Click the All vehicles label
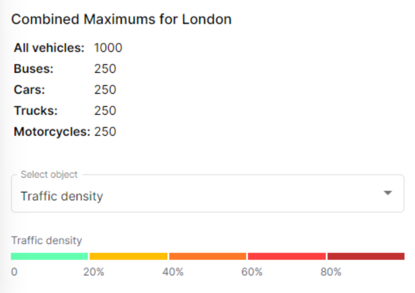 pos(49,48)
